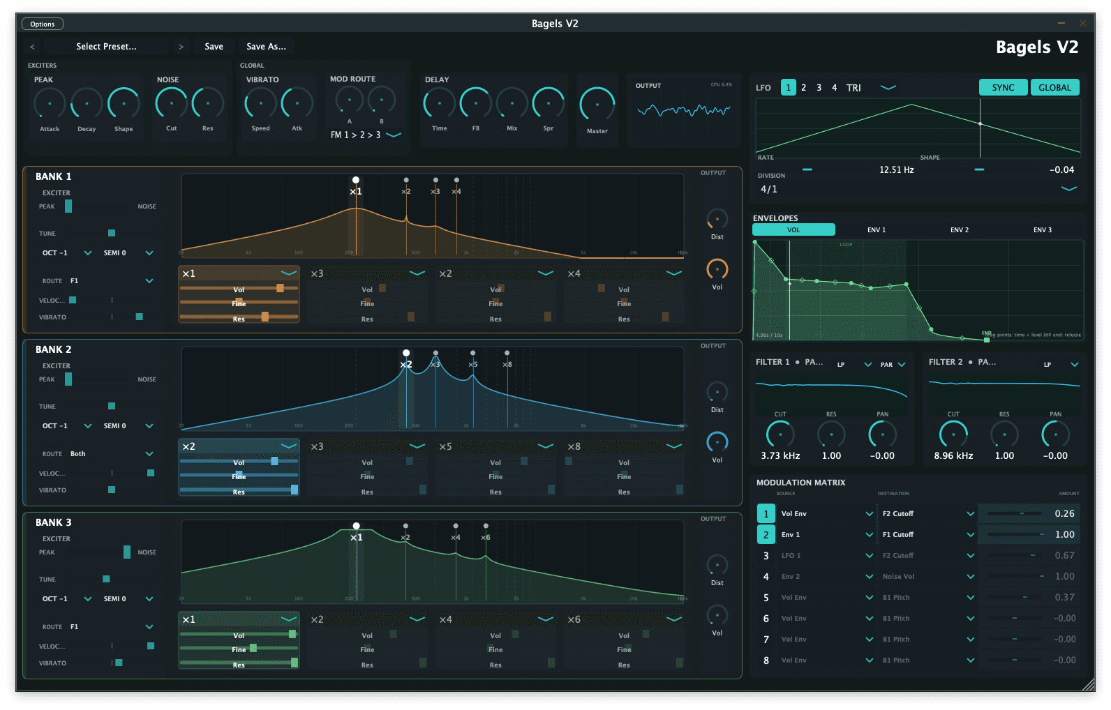Open FM 1 > 2 > 3 routing dropdown
This screenshot has width=1111, height=710.
click(366, 135)
